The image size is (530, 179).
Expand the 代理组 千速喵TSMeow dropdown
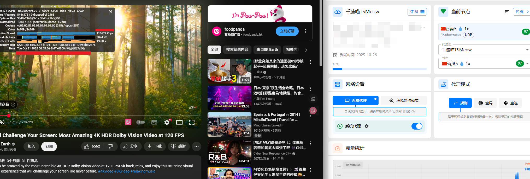coord(527,50)
